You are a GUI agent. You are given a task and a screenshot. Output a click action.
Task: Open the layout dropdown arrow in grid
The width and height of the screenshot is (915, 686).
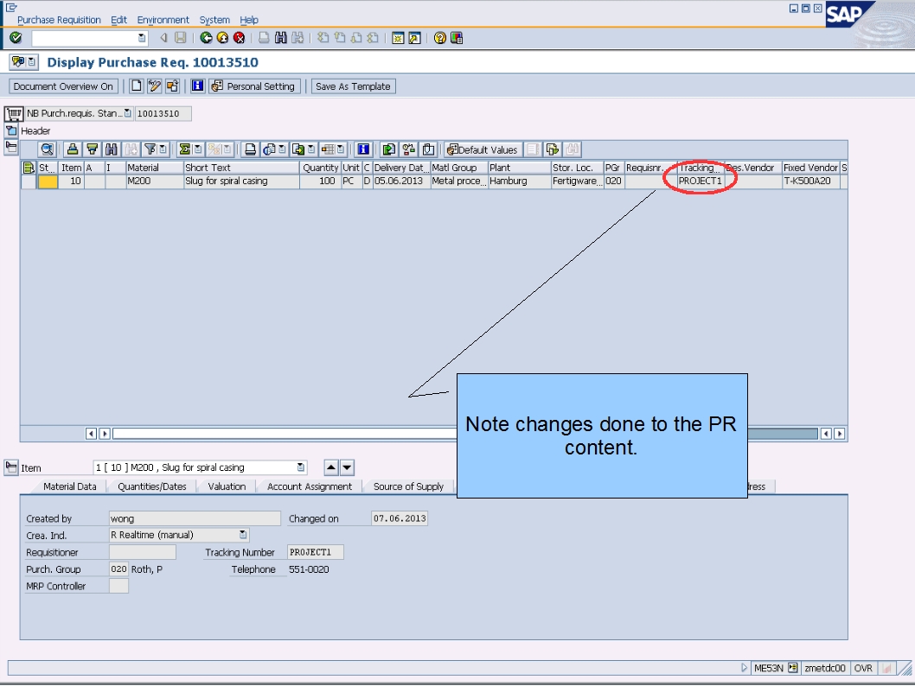point(340,149)
